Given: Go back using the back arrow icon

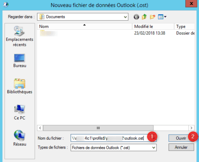Looking at the screenshot, I should [x=136, y=17].
